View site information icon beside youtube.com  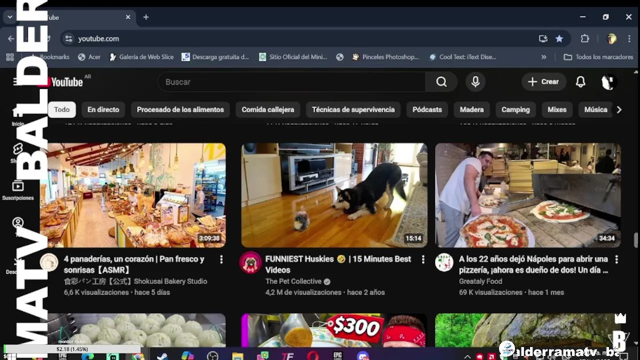[x=68, y=38]
